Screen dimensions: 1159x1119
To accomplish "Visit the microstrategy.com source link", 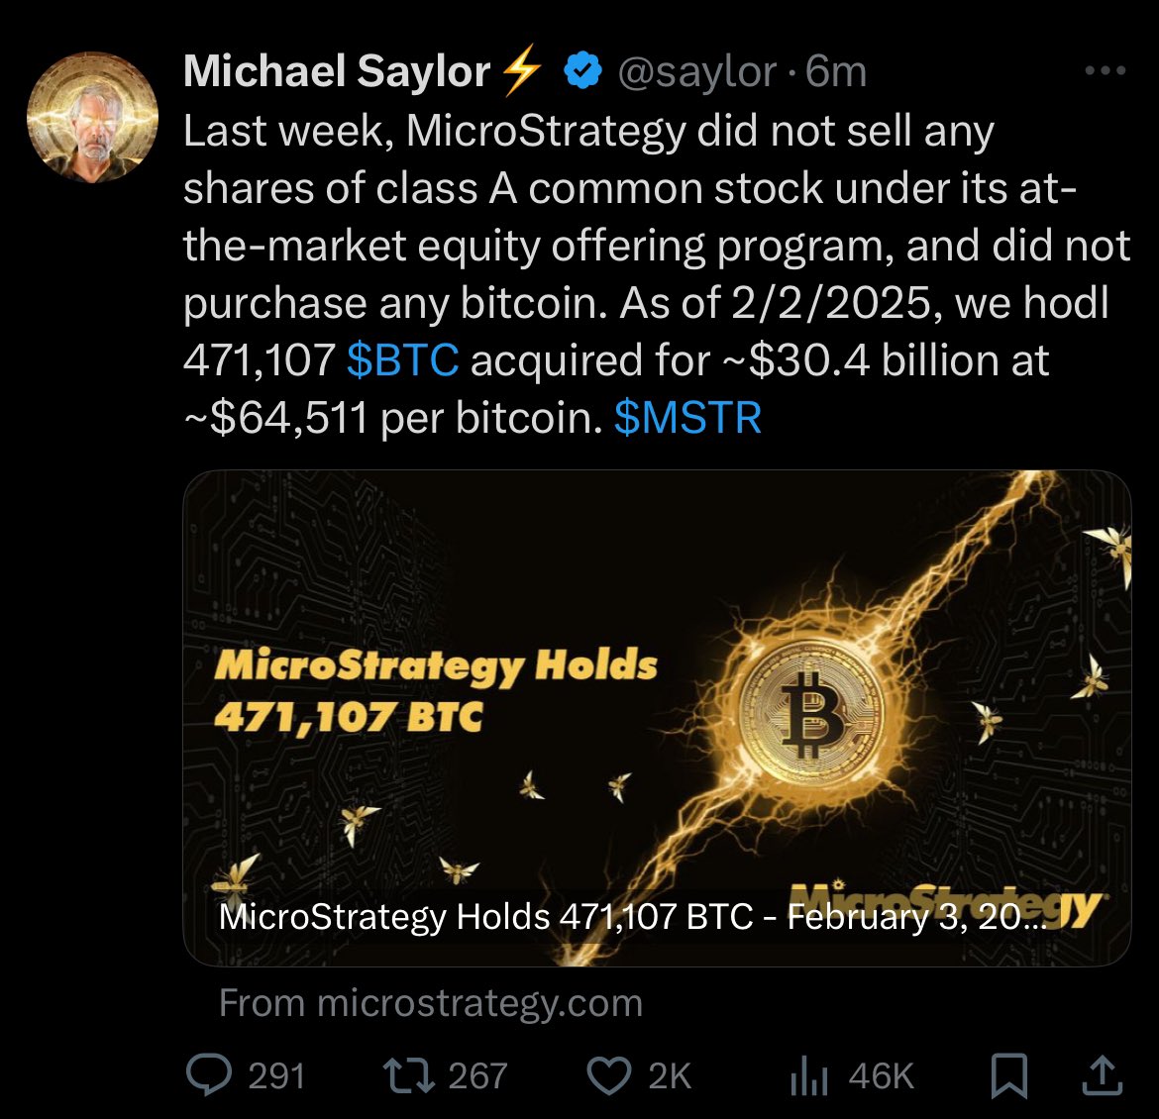I will point(430,1004).
